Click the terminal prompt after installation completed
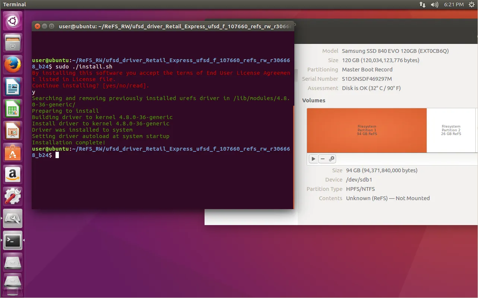 tap(57, 155)
